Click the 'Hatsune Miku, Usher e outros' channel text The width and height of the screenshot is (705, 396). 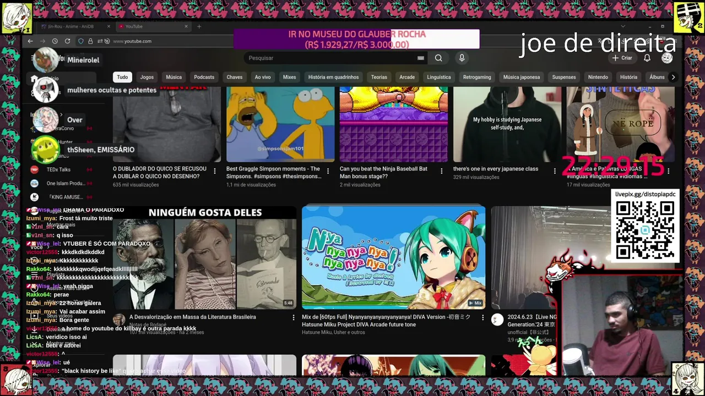pos(333,333)
